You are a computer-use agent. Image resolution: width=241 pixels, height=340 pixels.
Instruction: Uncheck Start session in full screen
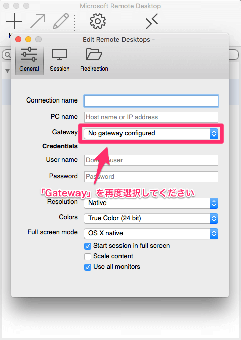click(88, 246)
